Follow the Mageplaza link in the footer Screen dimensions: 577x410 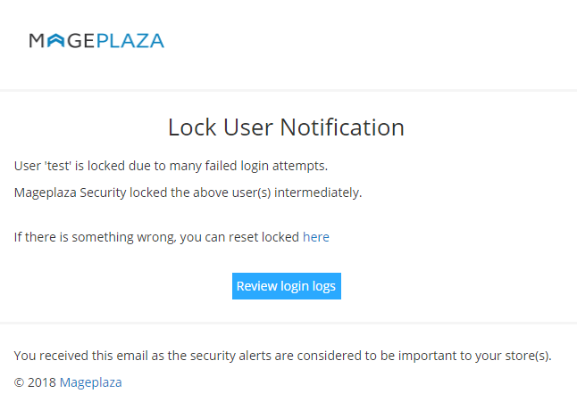[90, 382]
